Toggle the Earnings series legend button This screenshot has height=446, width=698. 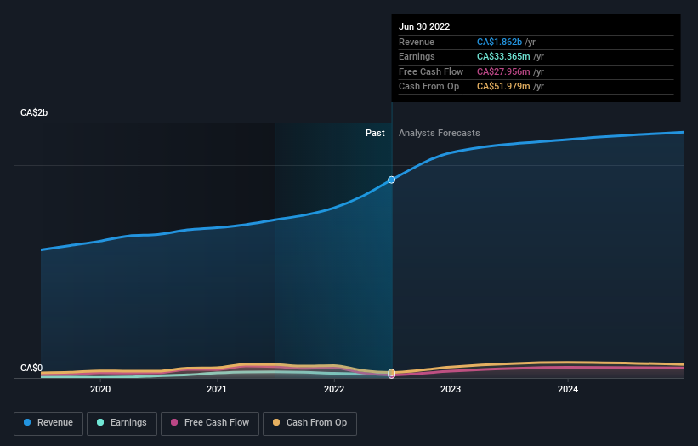pos(122,423)
